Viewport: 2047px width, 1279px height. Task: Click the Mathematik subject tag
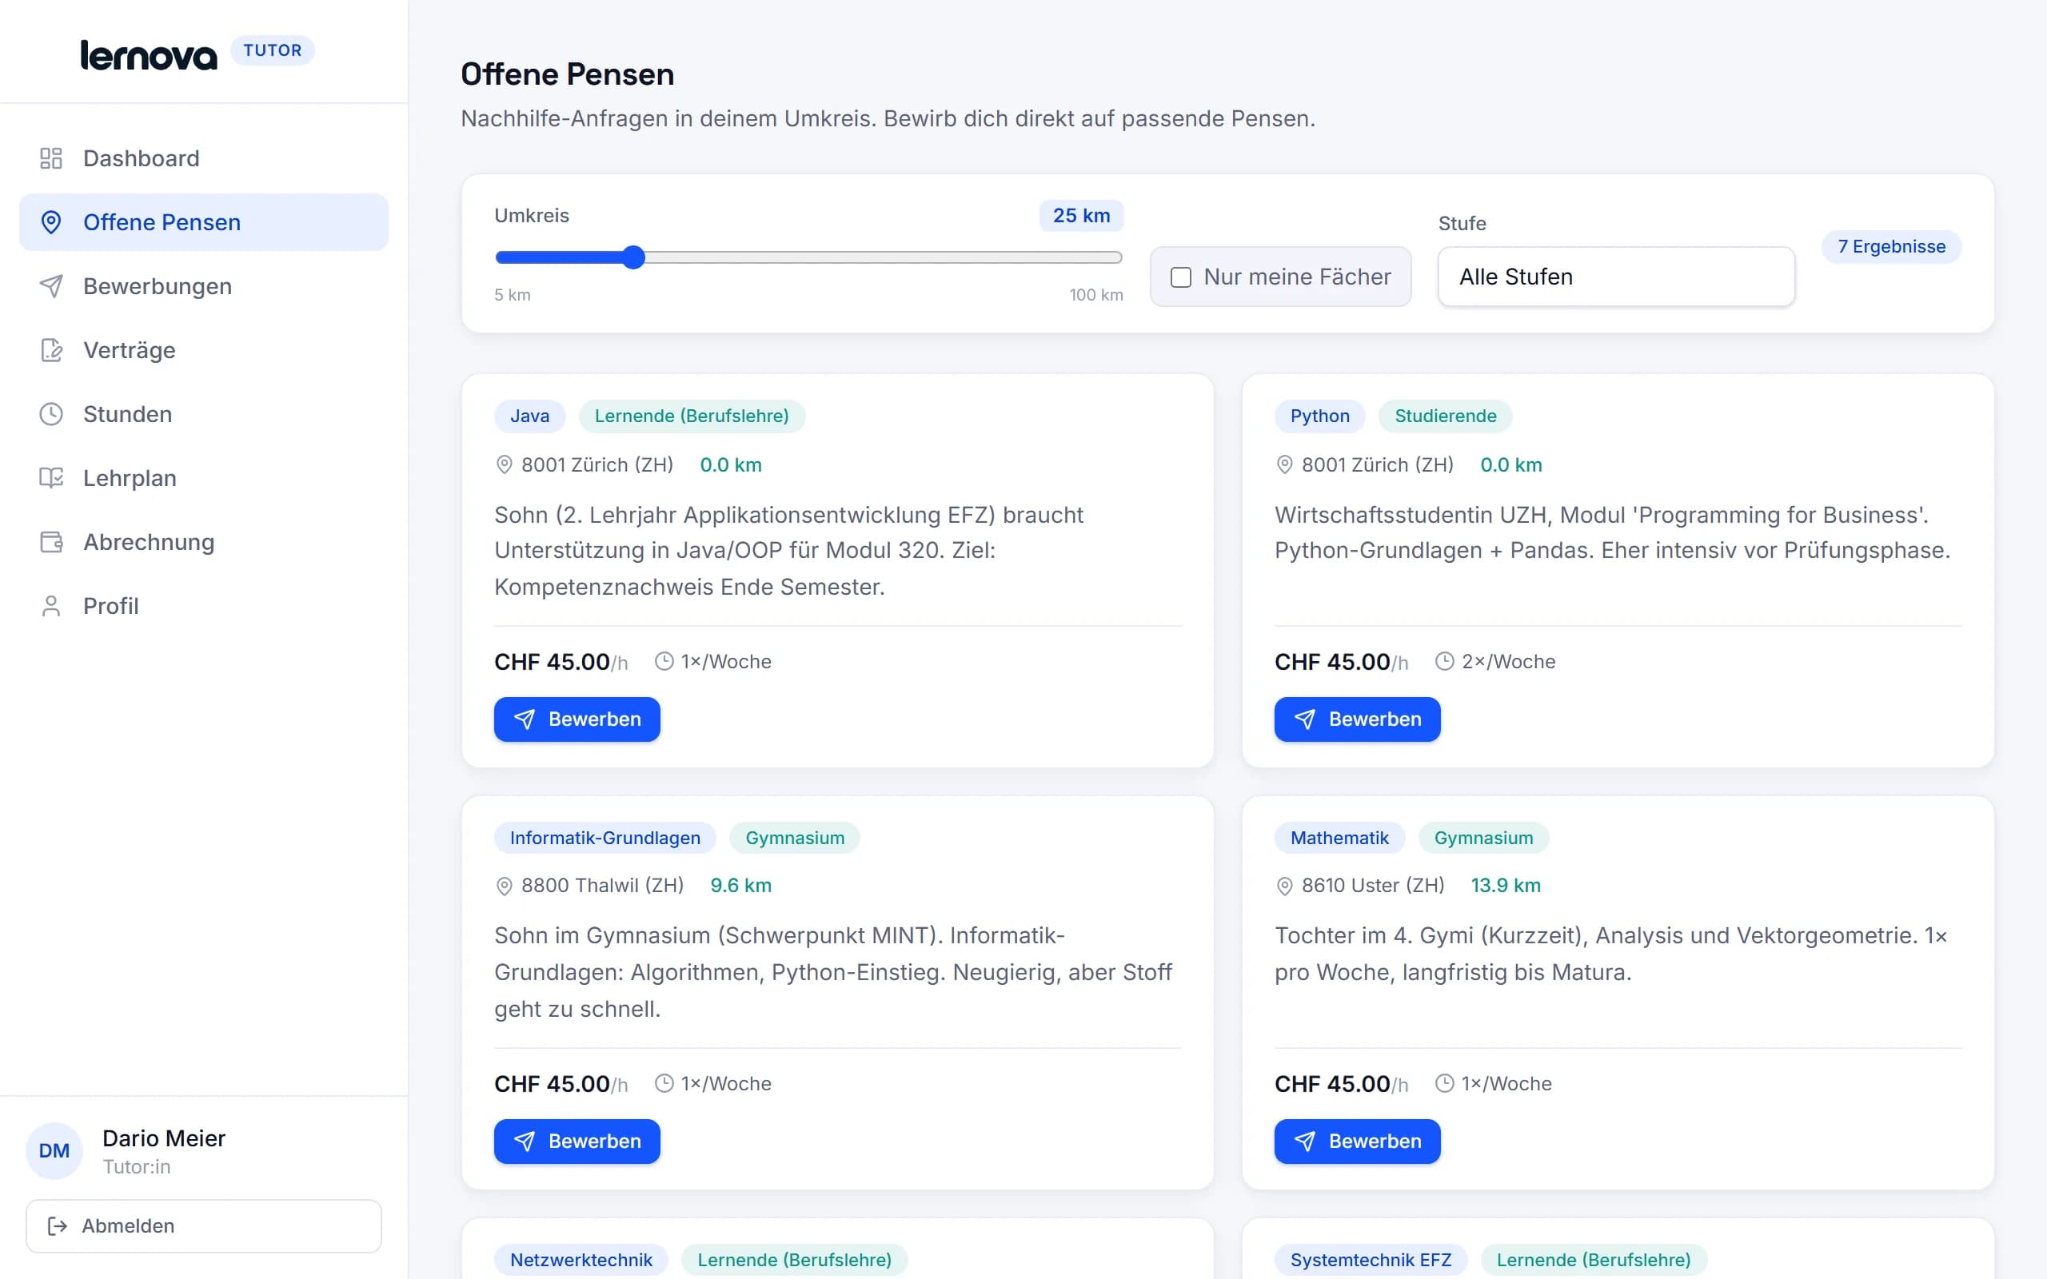(x=1339, y=839)
